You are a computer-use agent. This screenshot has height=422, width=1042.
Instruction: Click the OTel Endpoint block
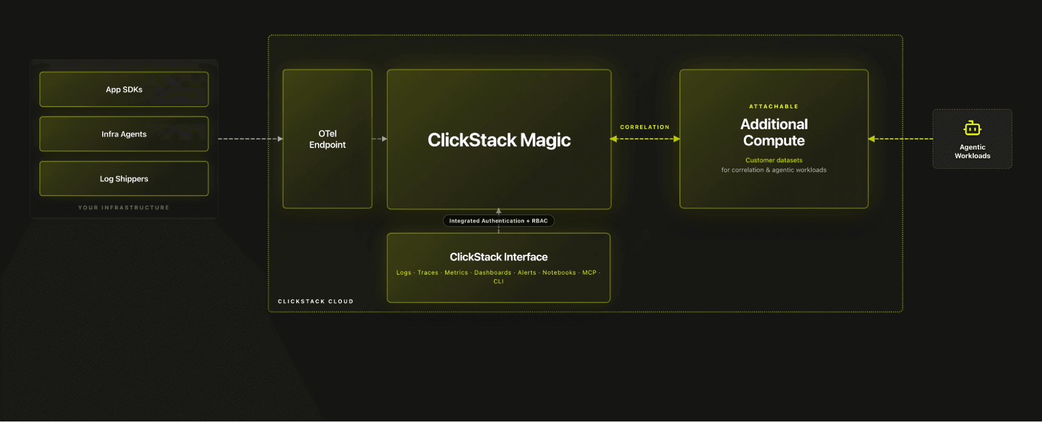coord(327,139)
